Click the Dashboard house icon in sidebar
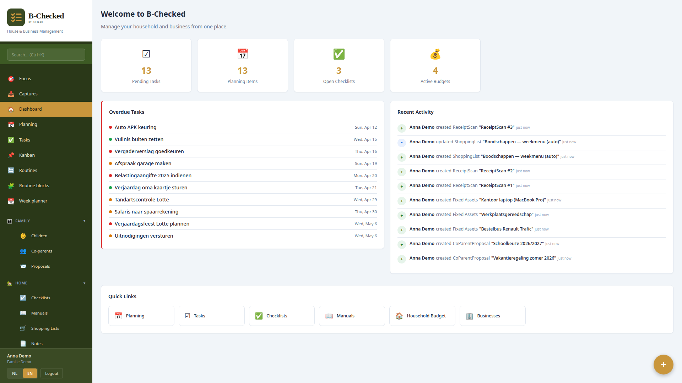Image resolution: width=682 pixels, height=383 pixels. pos(11,109)
